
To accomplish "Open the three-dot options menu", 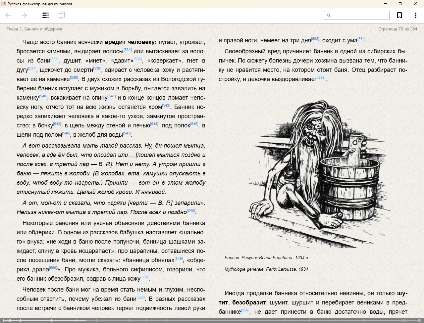I will (x=415, y=15).
